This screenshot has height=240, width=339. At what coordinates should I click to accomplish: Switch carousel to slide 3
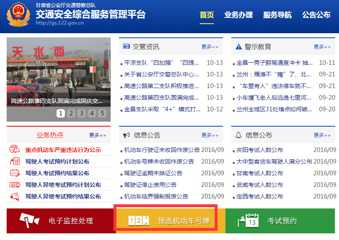(82, 113)
